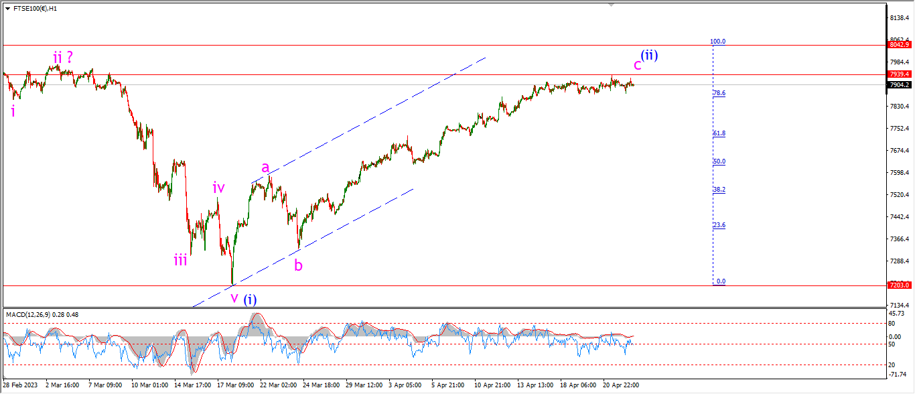Select the blue (ii) wave label
This screenshot has width=915, height=394.
[x=649, y=55]
